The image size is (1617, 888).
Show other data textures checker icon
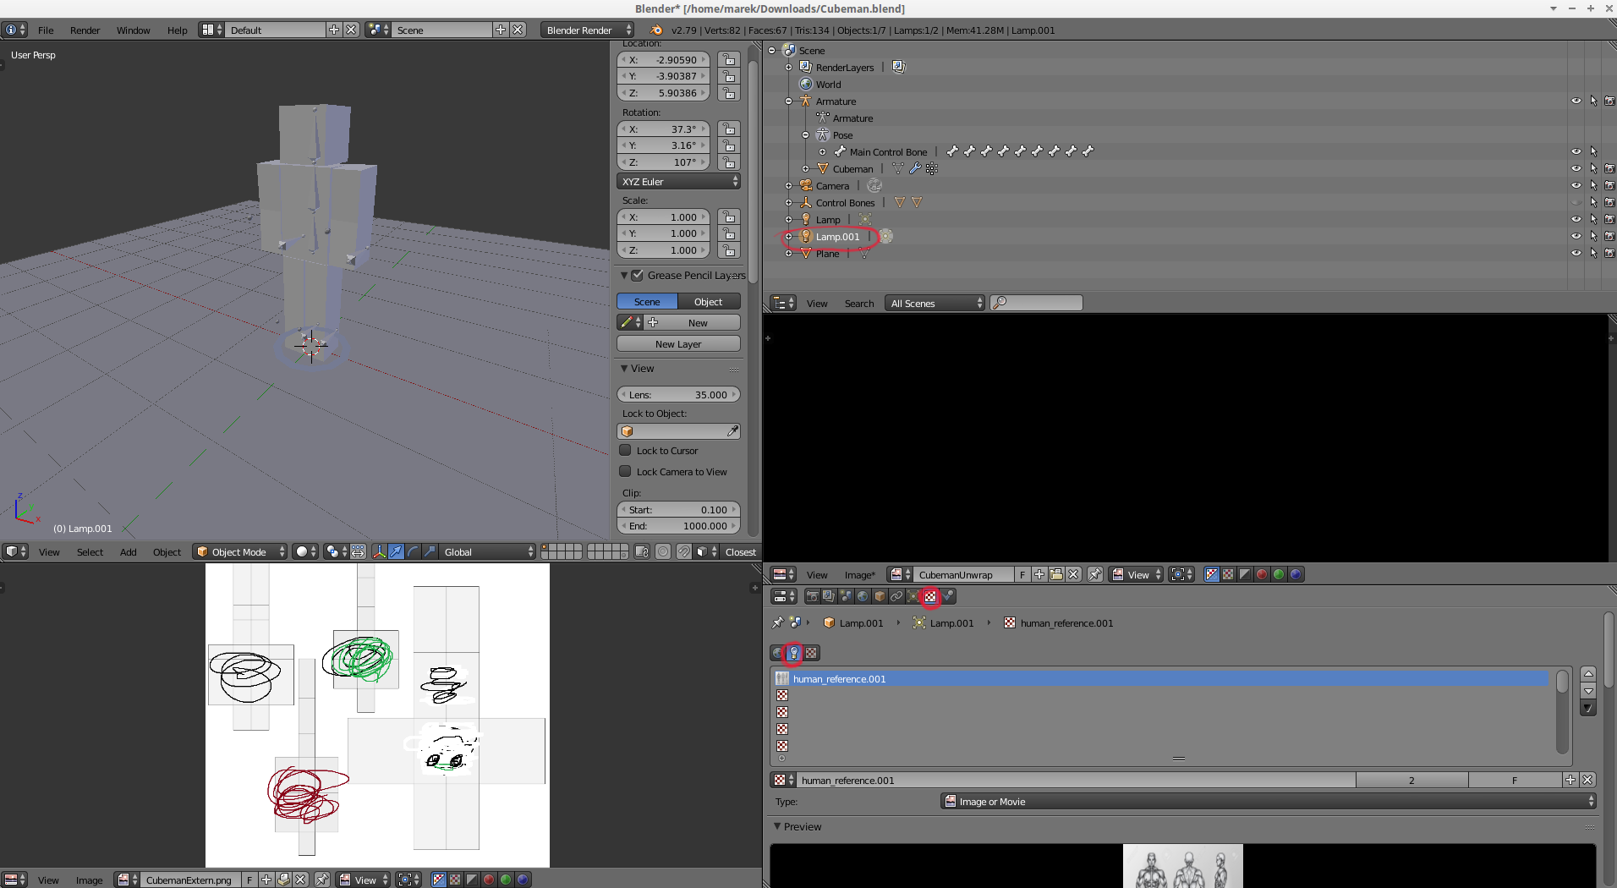[x=811, y=653]
